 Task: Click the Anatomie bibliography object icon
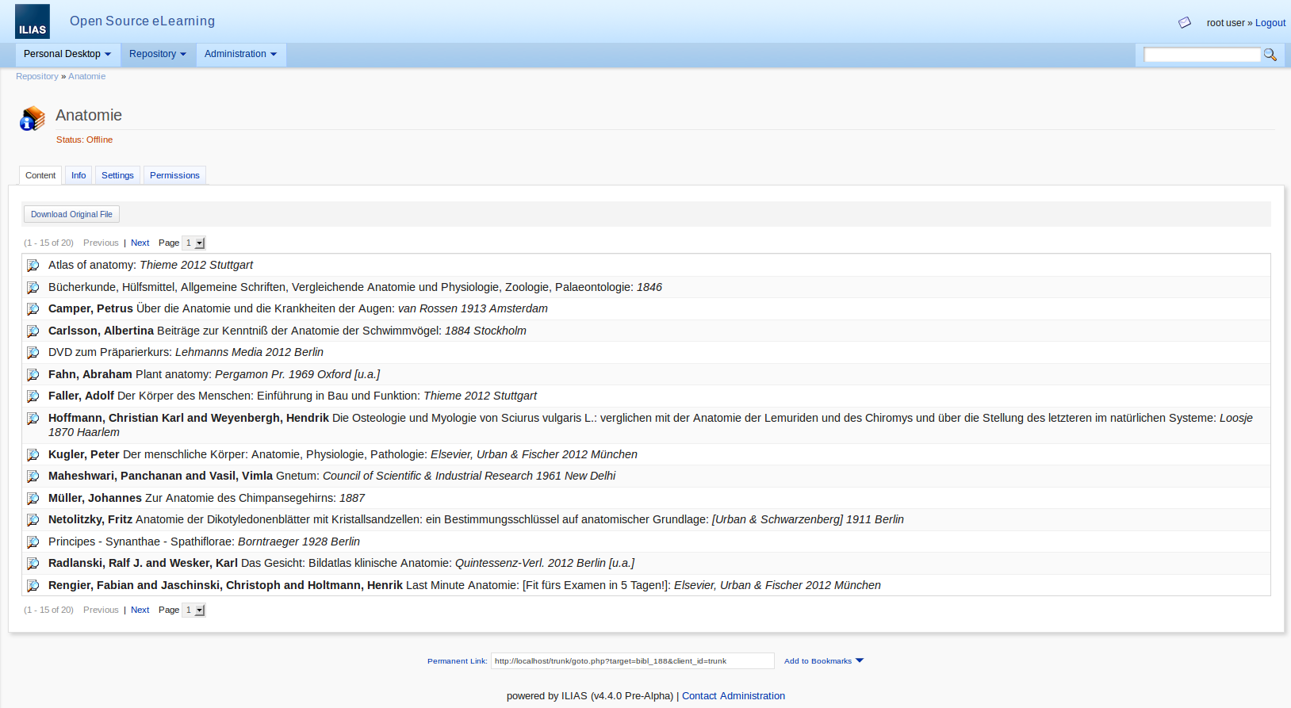[x=33, y=118]
